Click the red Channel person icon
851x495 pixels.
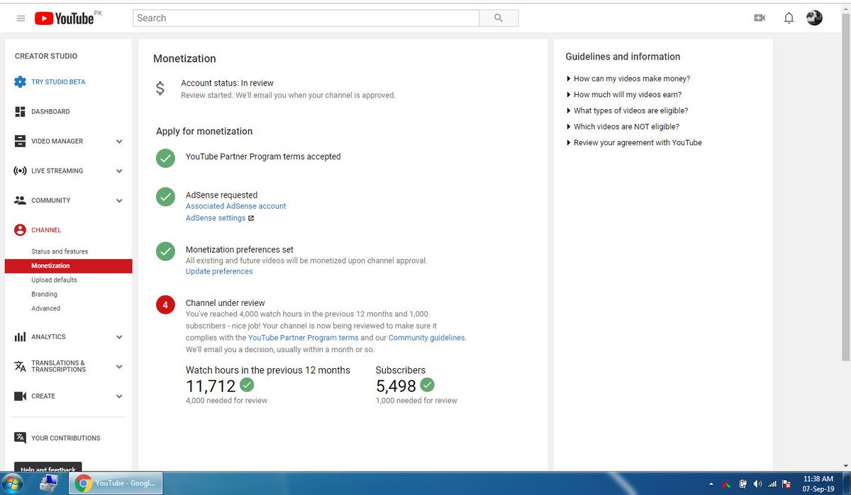[x=20, y=230]
